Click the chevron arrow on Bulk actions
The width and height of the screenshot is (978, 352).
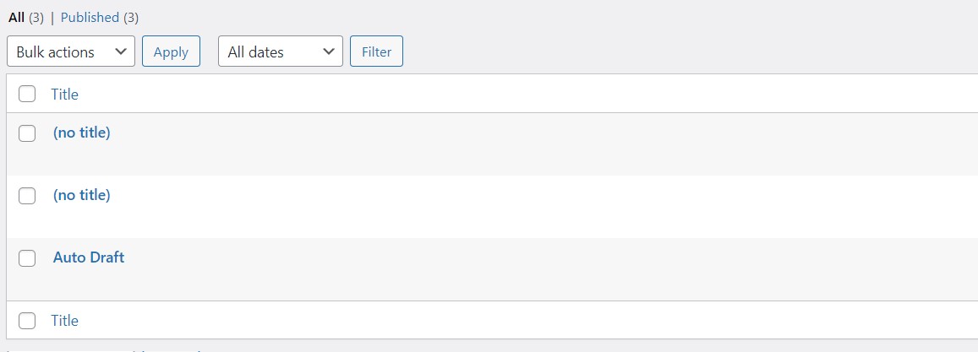[x=122, y=51]
